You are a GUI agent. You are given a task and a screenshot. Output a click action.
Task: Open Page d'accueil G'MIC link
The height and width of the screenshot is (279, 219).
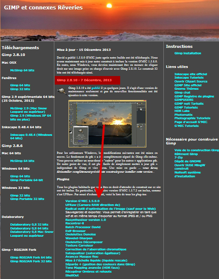pyautogui.click(x=191, y=122)
